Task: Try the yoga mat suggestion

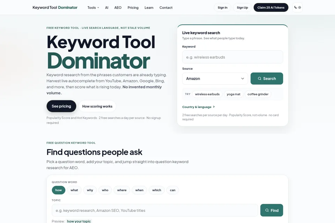Action: 233,94
